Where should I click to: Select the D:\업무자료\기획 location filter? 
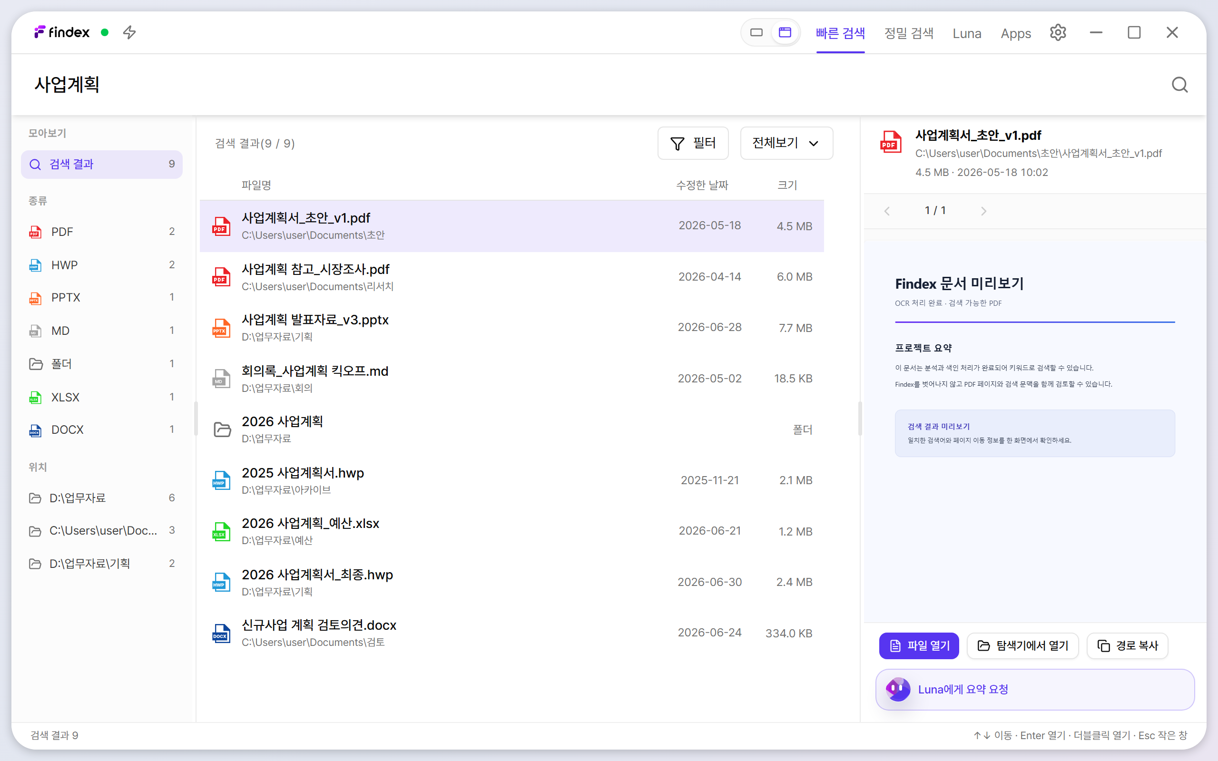(x=102, y=564)
